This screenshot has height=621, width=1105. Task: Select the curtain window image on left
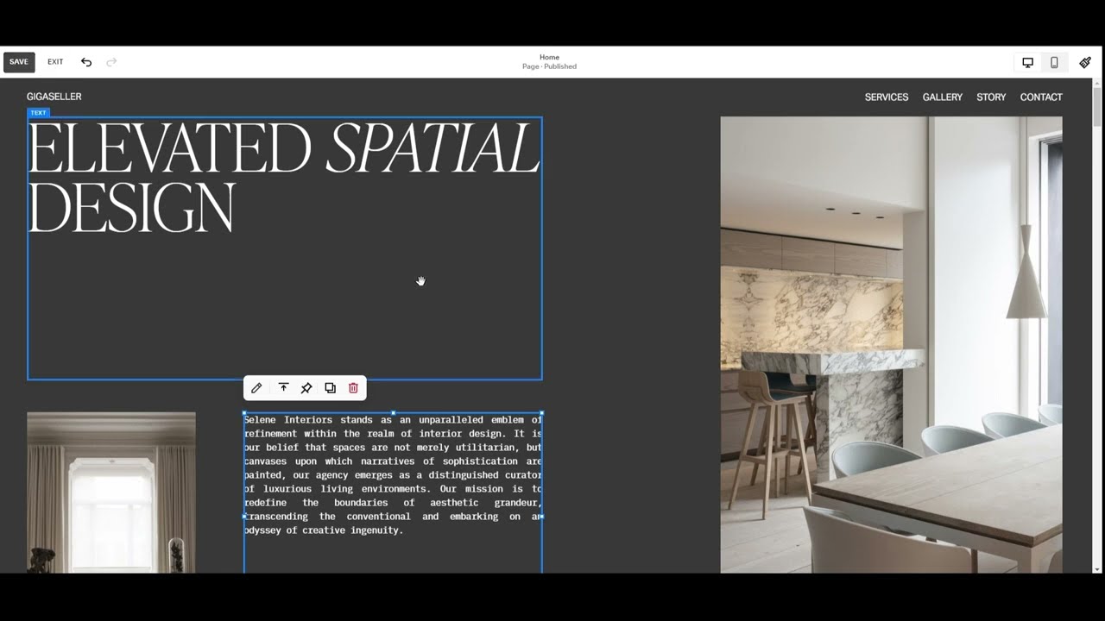coord(111,492)
